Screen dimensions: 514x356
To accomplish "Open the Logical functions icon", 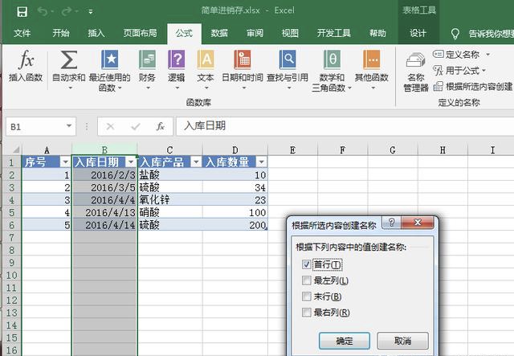I will coord(176,60).
